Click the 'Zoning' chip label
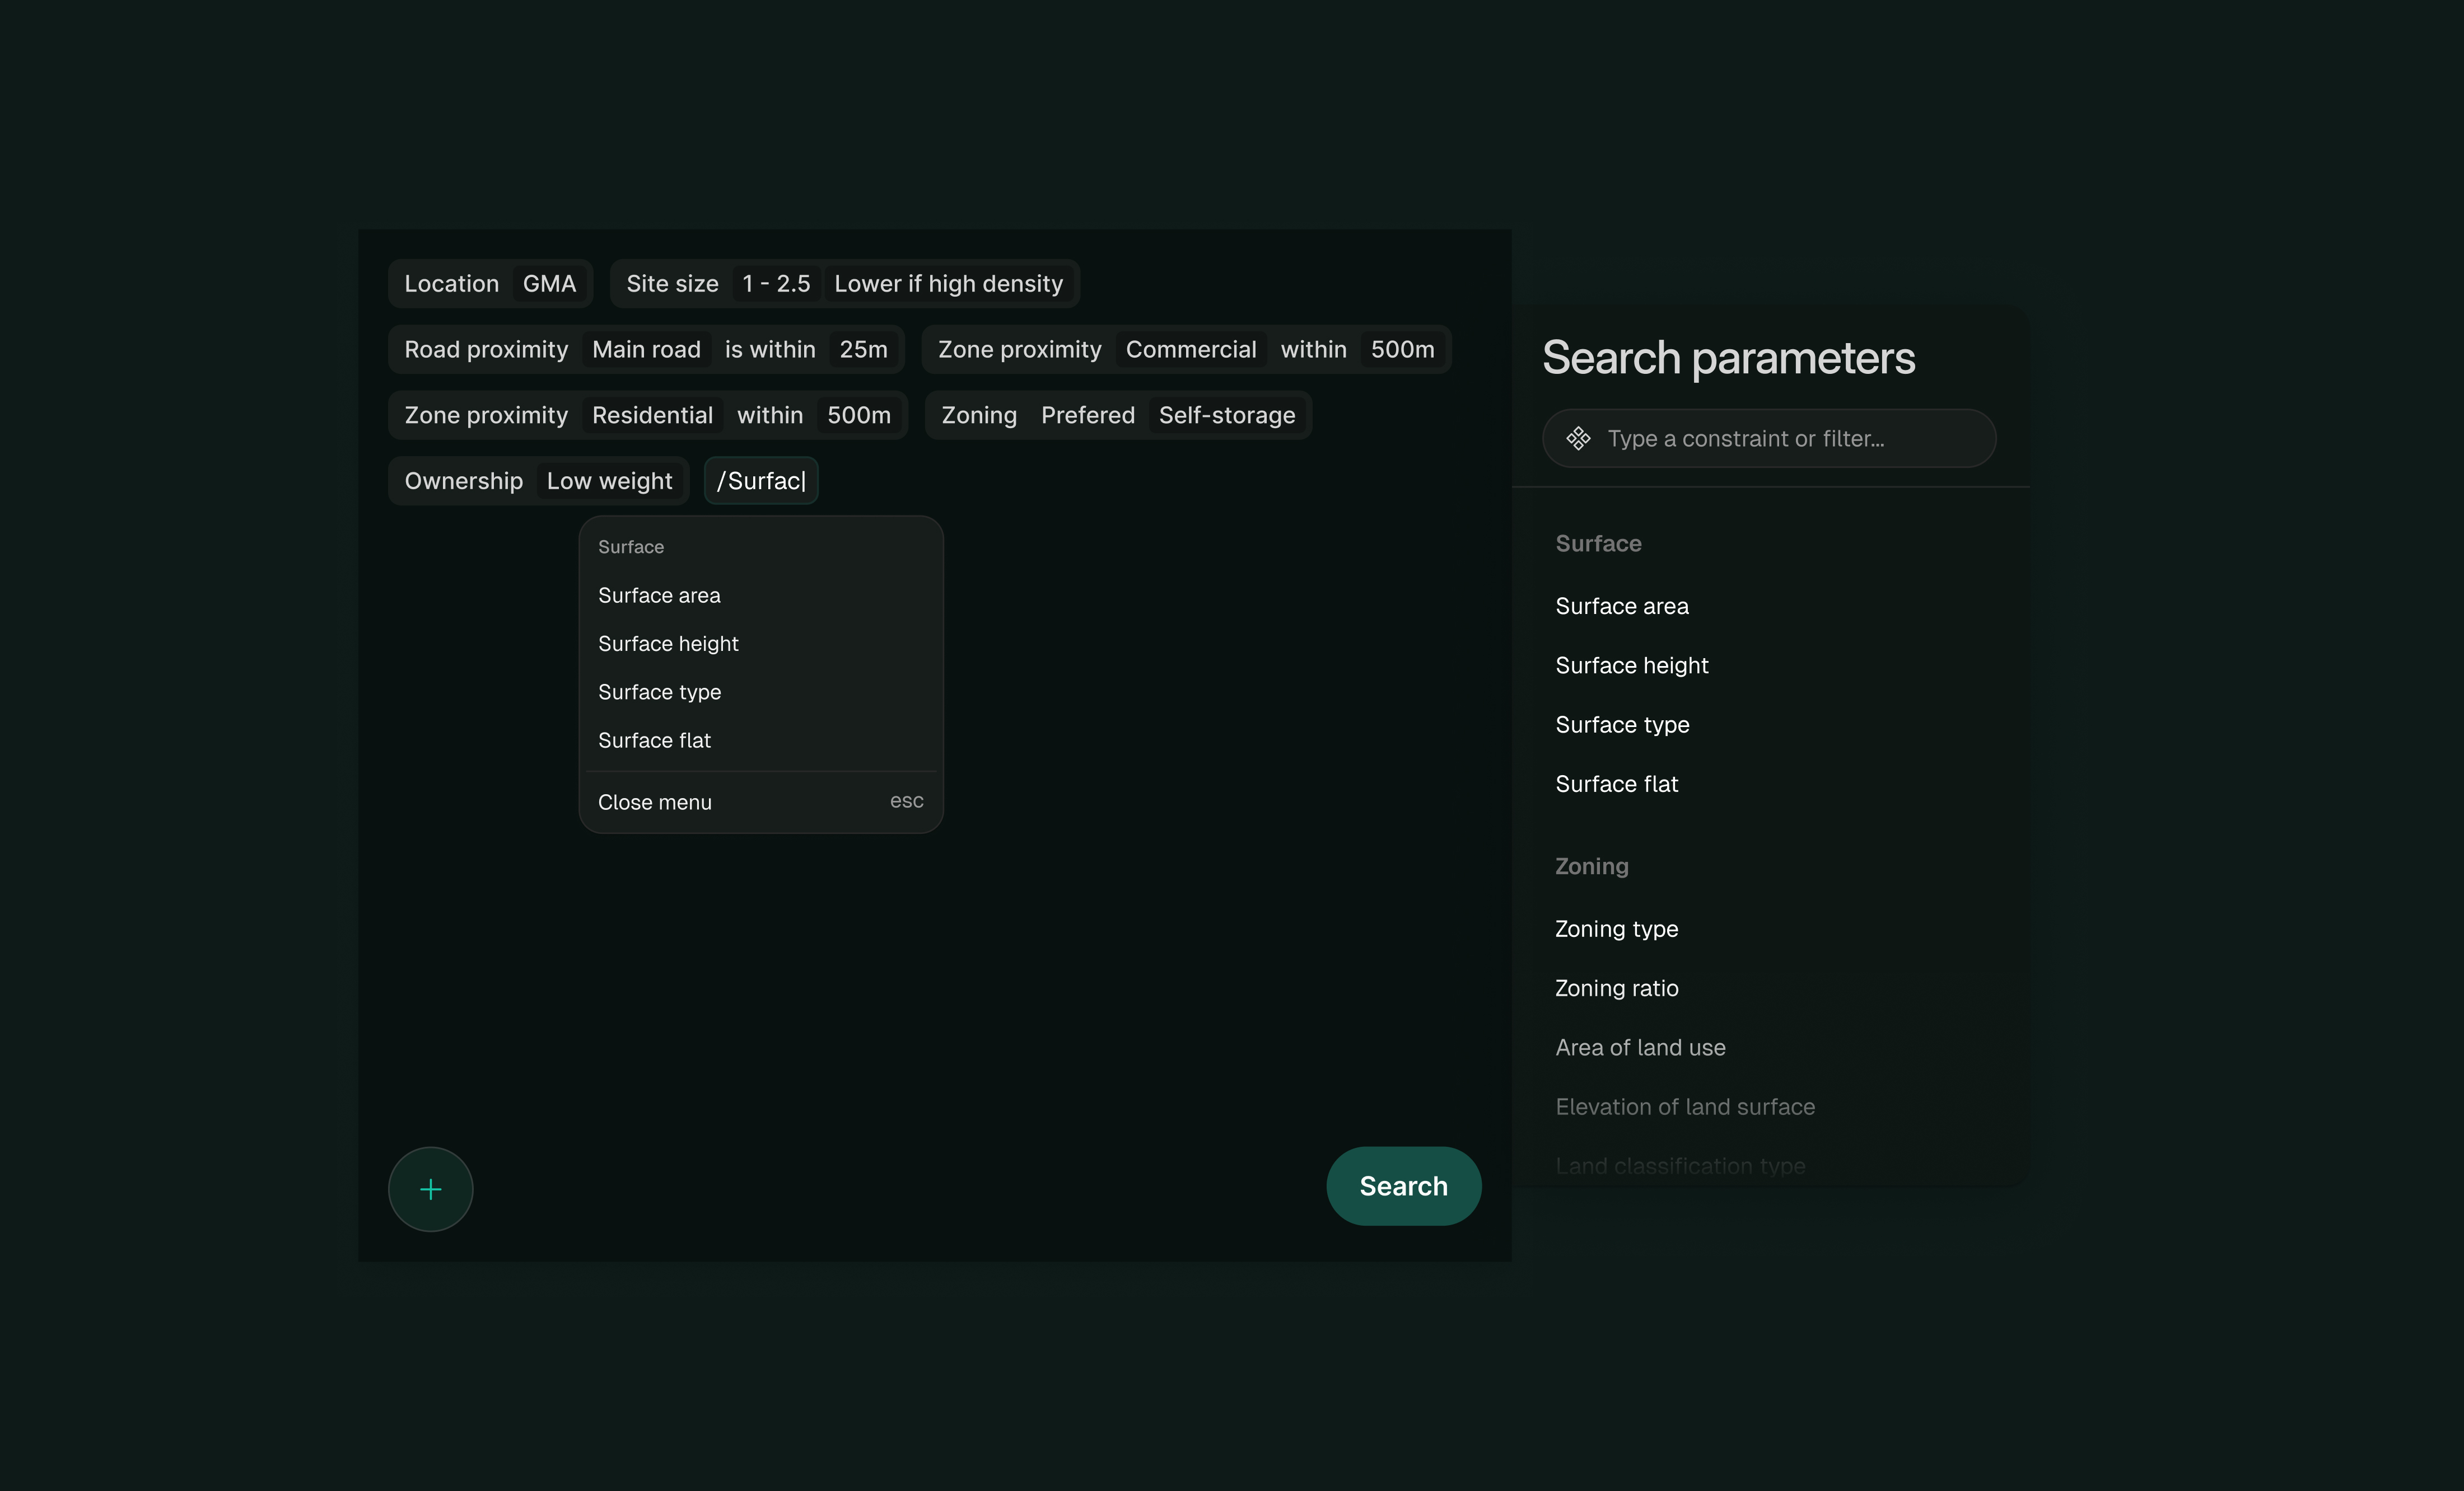This screenshot has height=1491, width=2464. coord(979,416)
